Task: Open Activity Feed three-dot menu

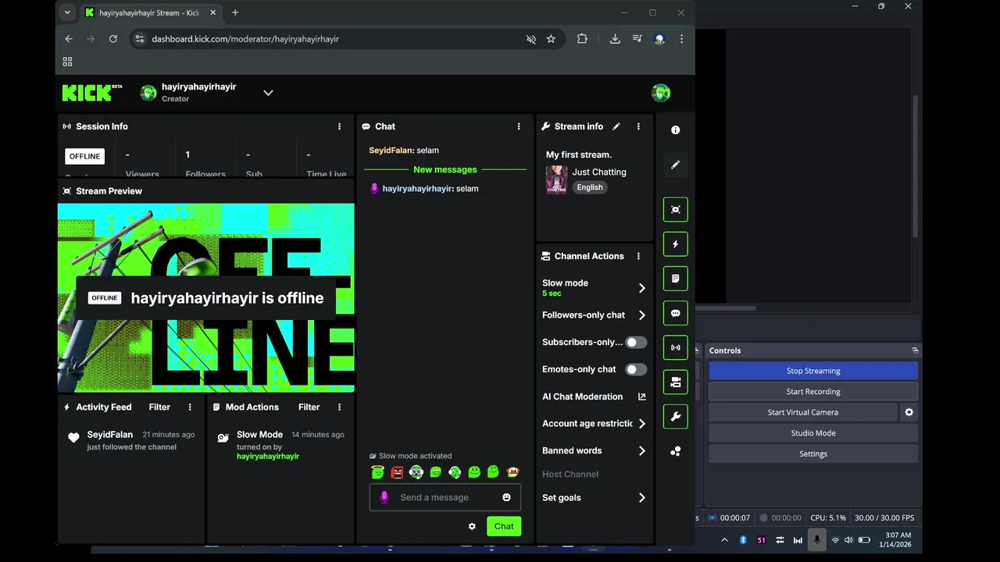Action: 190,407
